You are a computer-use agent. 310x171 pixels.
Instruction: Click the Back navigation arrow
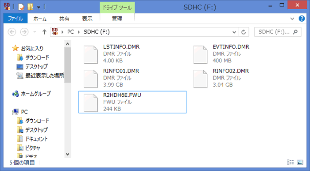pos(12,32)
